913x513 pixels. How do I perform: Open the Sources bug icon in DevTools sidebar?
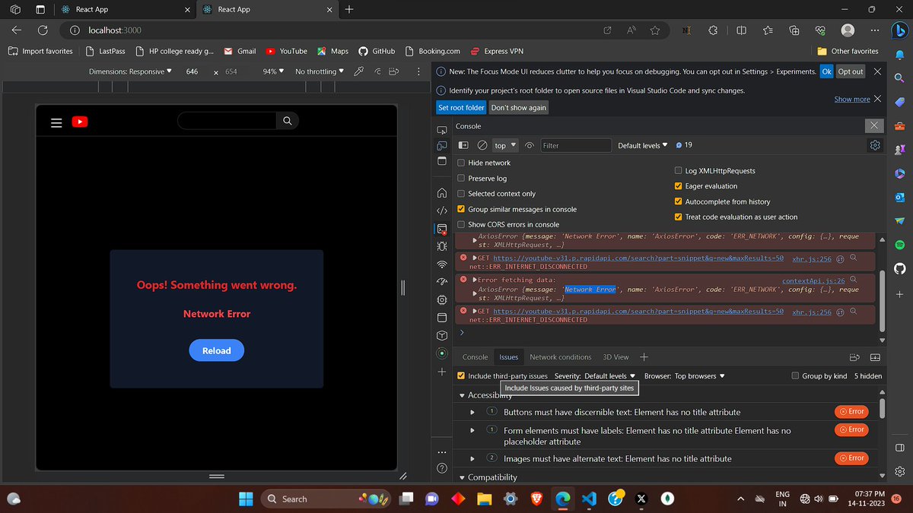(x=442, y=246)
